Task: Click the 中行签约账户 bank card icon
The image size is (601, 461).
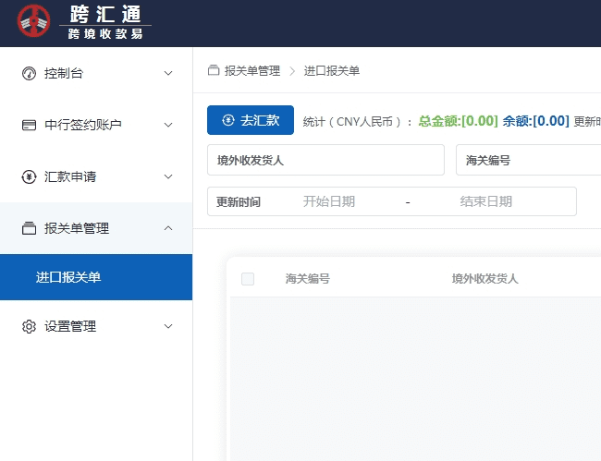Action: point(29,125)
